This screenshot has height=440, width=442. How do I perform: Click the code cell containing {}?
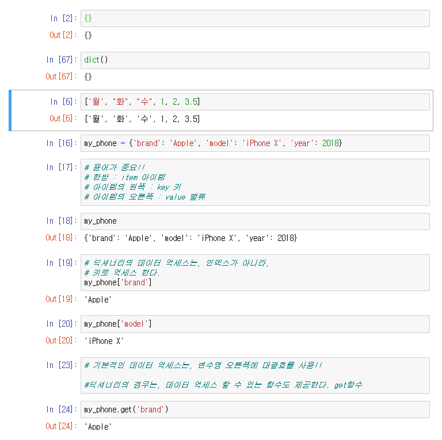[255, 18]
